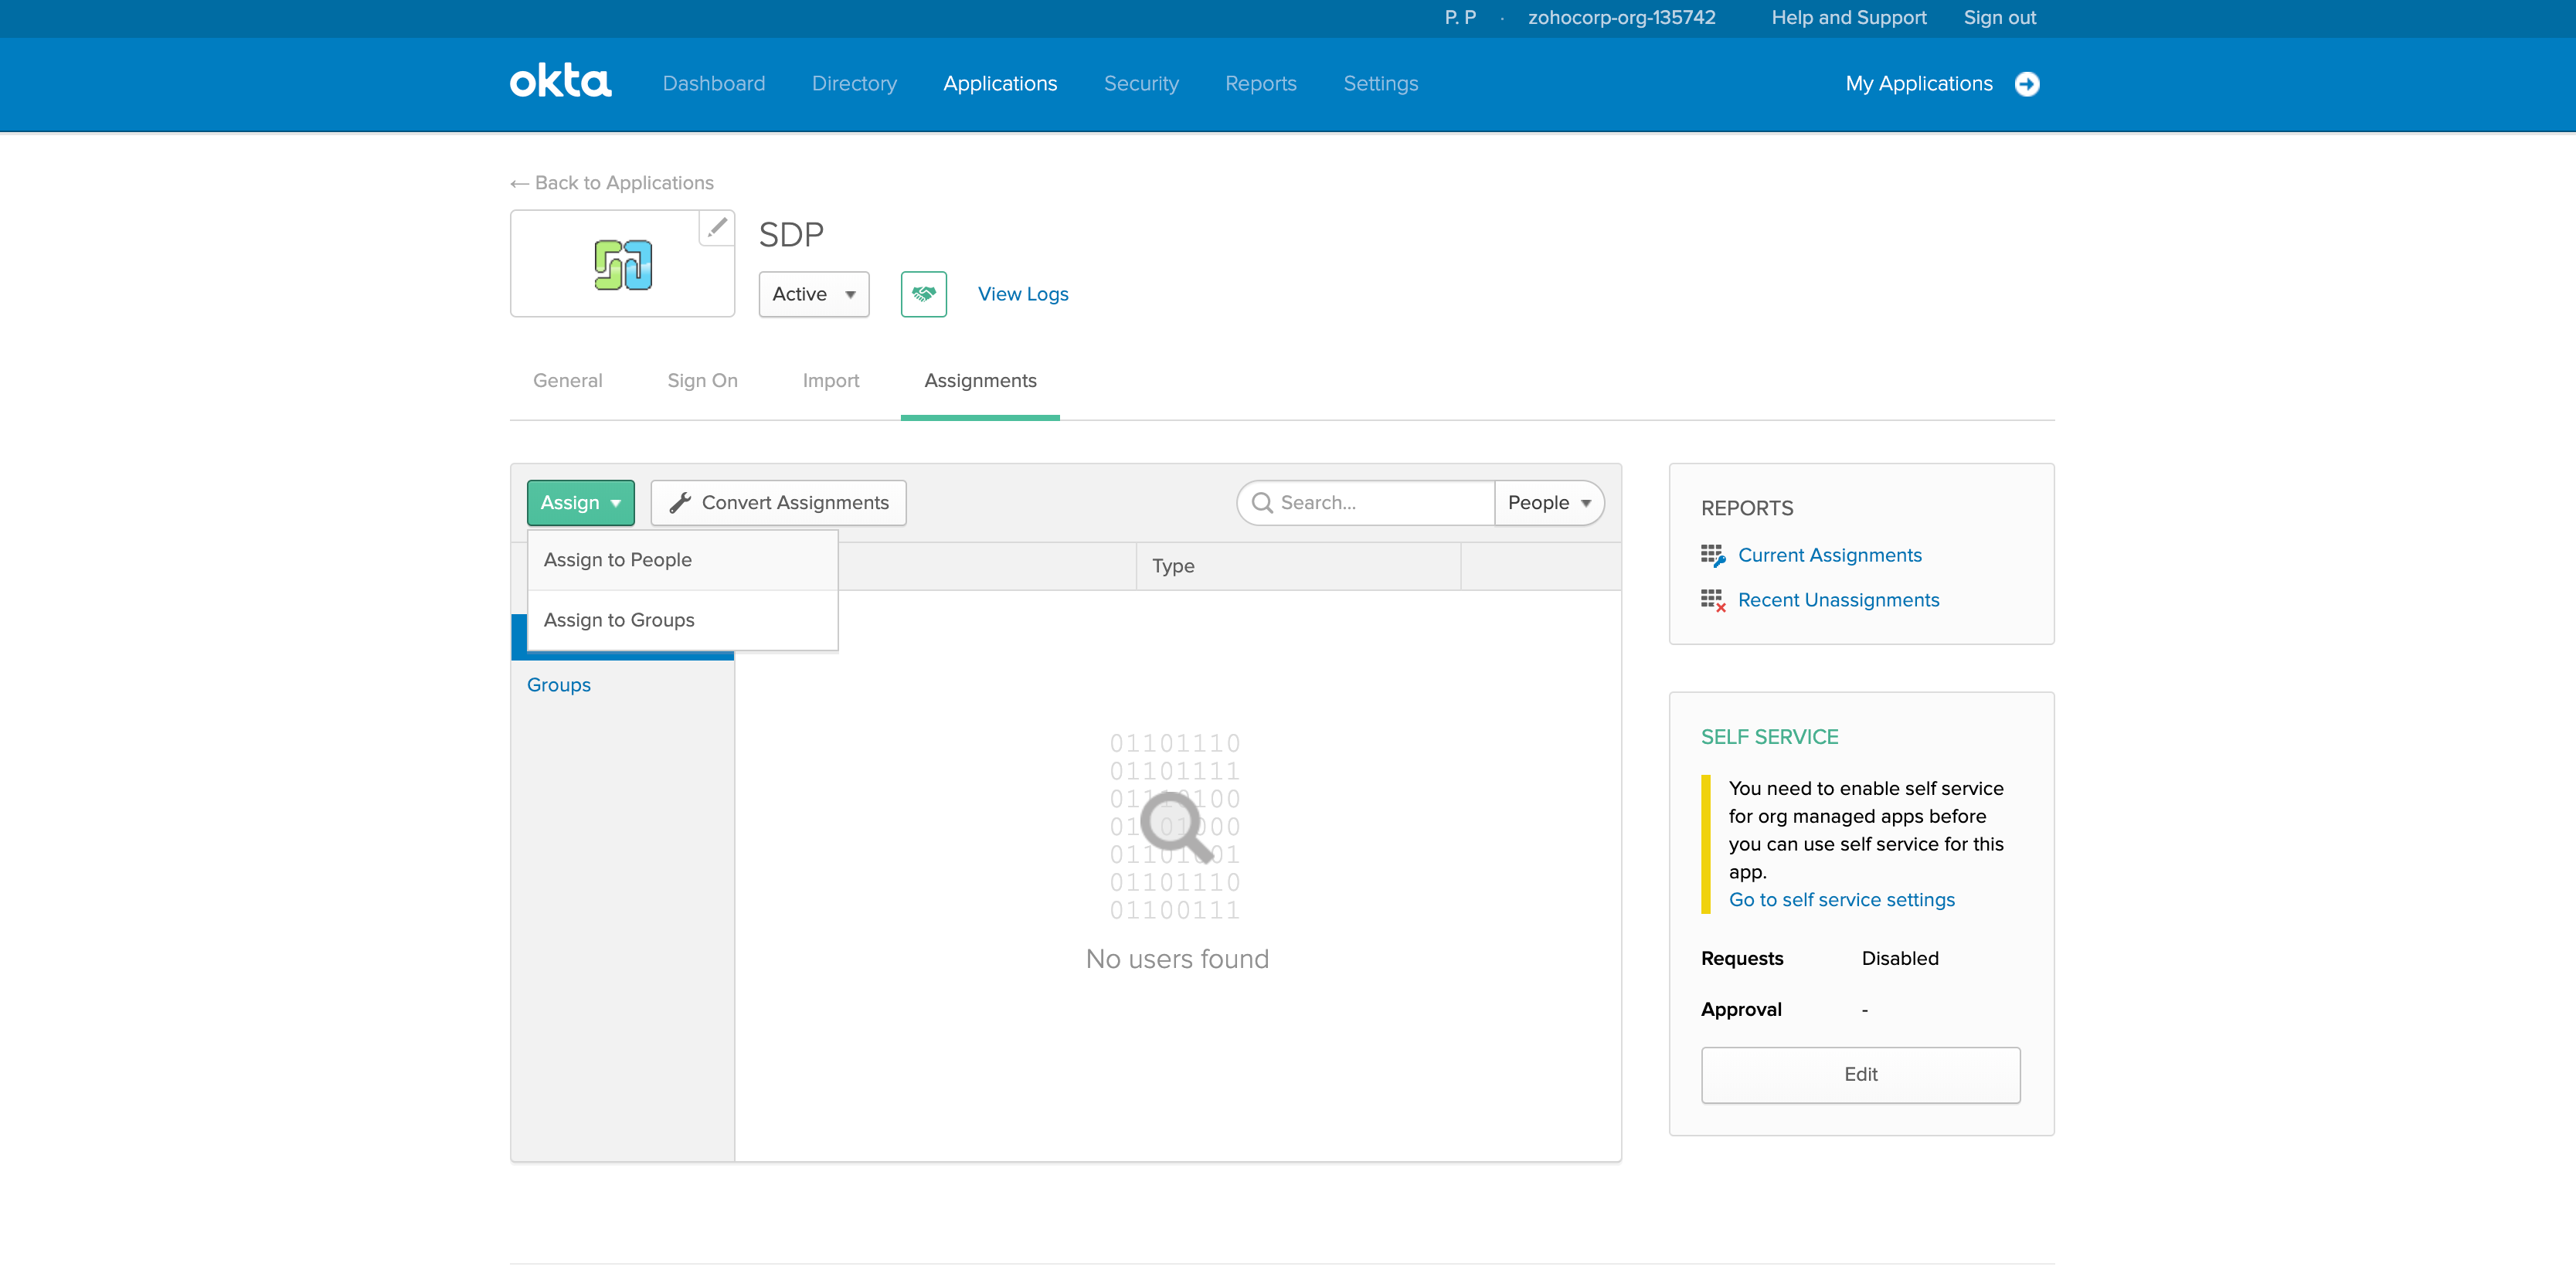The height and width of the screenshot is (1277, 2576).
Task: Click the Convert Assignments button
Action: tap(778, 503)
